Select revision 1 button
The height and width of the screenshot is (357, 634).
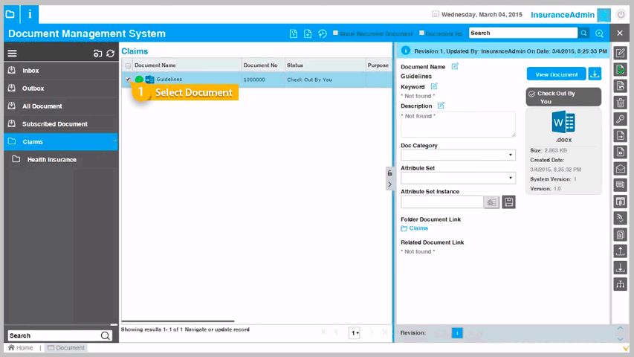point(457,332)
